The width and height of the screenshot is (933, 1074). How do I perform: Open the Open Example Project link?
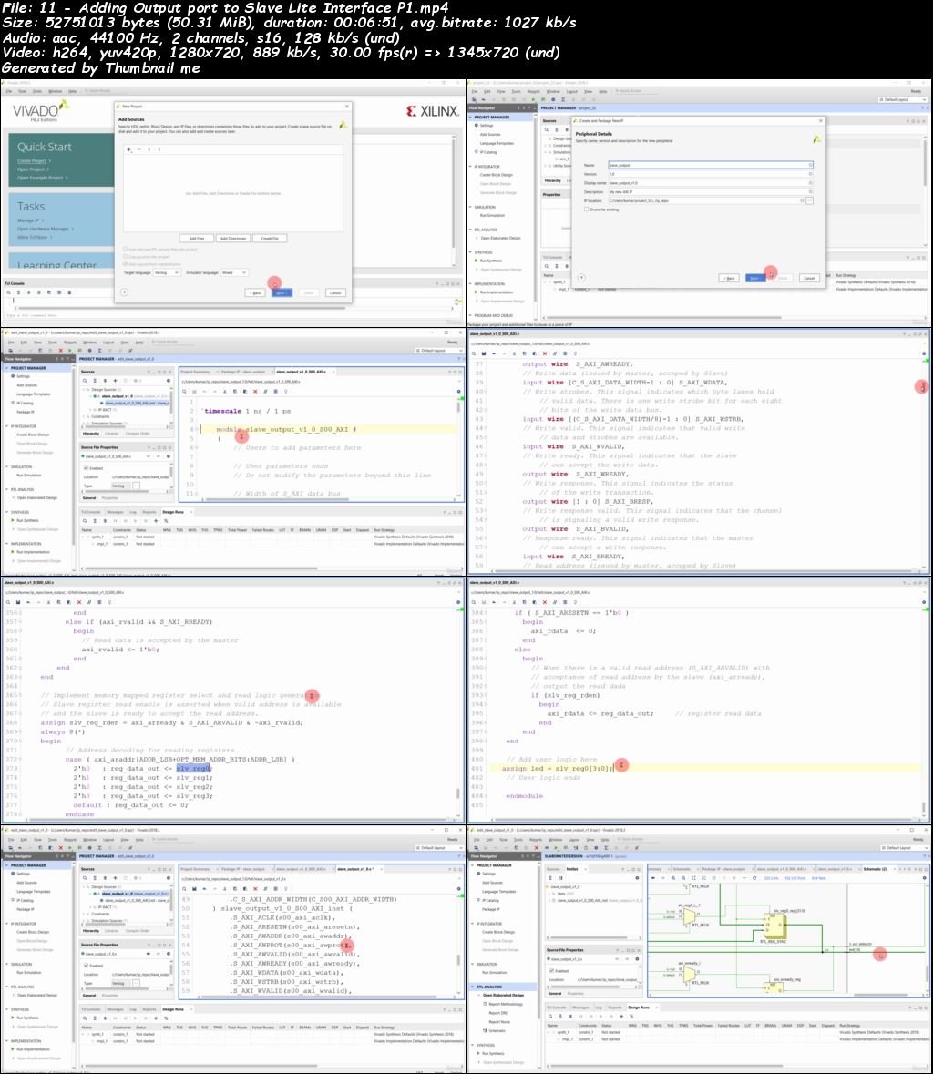click(x=40, y=178)
